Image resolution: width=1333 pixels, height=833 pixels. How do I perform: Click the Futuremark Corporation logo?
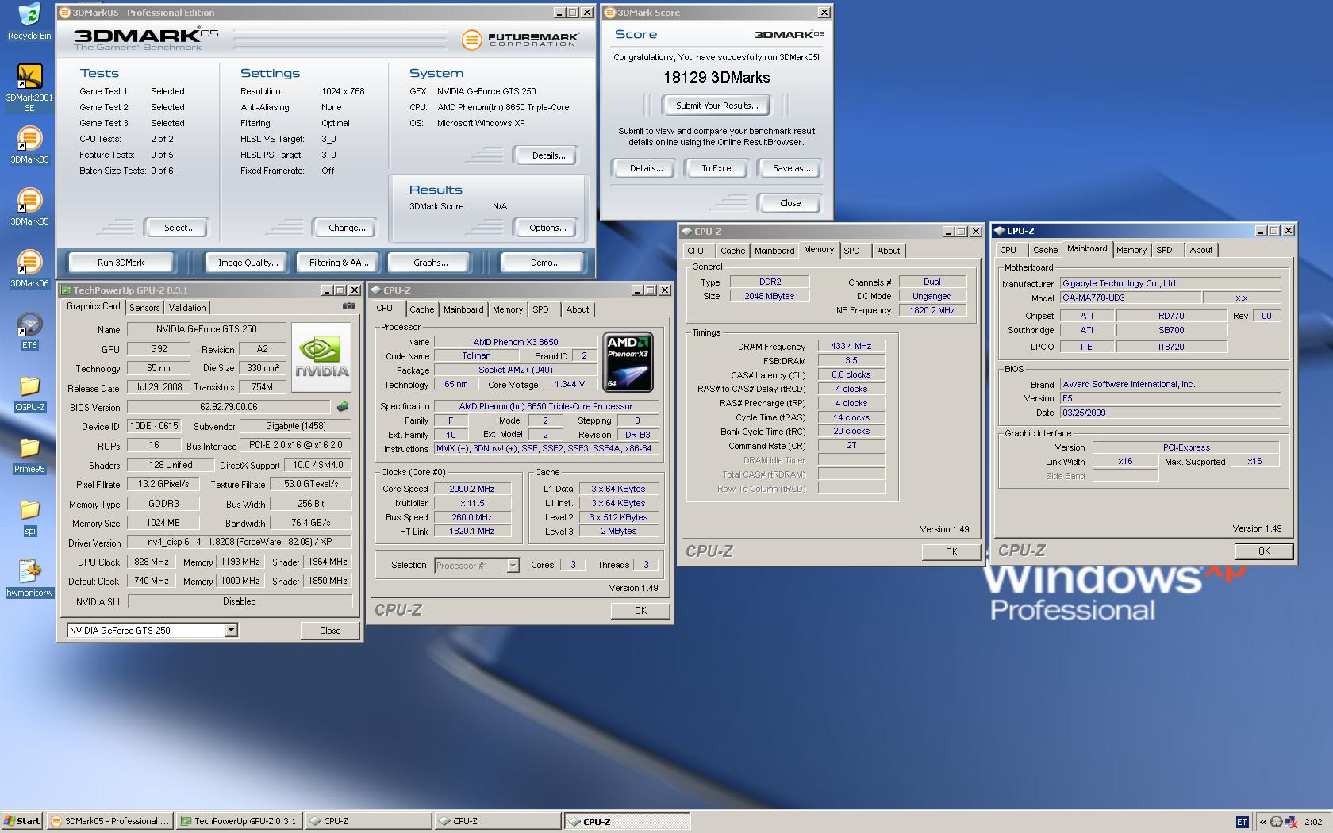(521, 39)
